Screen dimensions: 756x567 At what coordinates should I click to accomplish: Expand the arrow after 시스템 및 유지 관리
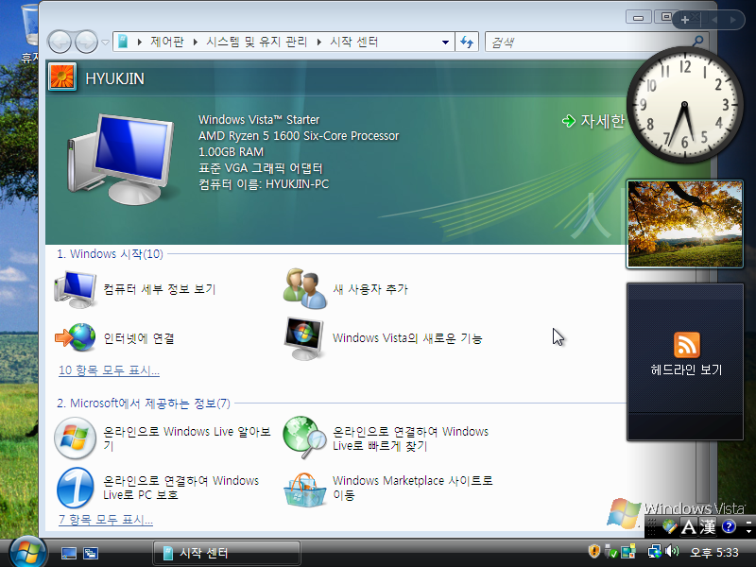[318, 42]
